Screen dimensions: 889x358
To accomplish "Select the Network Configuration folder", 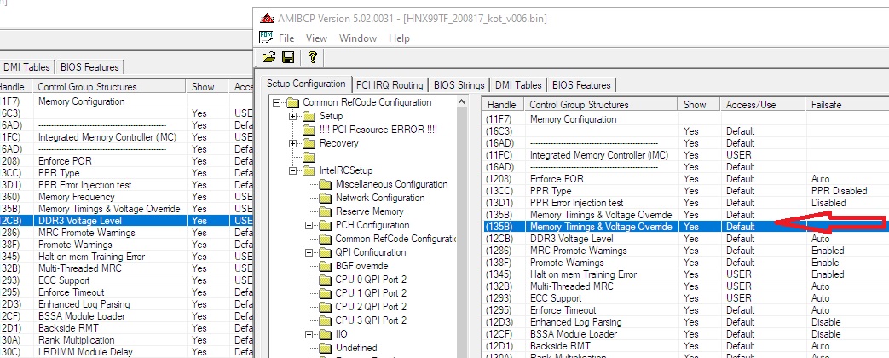I will tap(372, 198).
